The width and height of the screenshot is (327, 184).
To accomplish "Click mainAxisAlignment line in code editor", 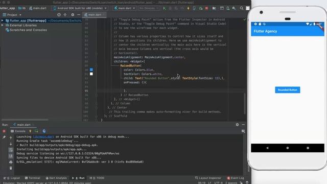I will (x=149, y=57).
